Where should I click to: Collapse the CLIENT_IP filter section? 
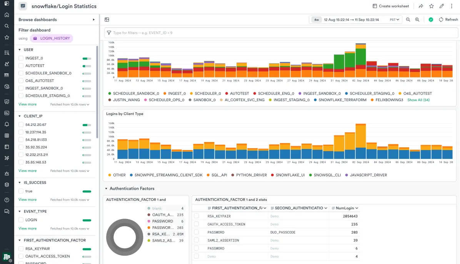coord(20,116)
